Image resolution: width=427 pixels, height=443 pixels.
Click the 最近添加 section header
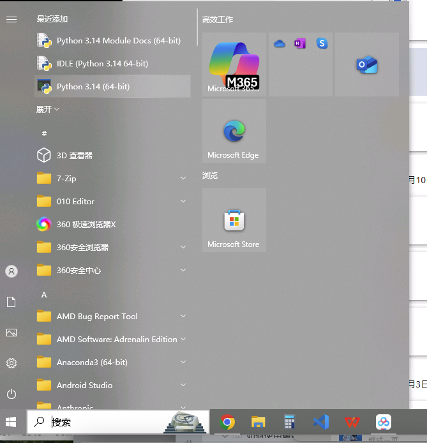(52, 19)
